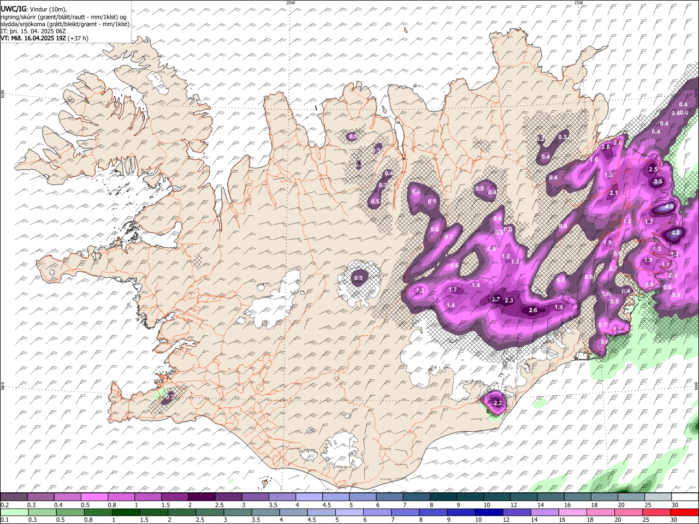Screen dimensions: 699x524
Task: Click the 0.2 label on the snow color scale
Action: [x=4, y=505]
